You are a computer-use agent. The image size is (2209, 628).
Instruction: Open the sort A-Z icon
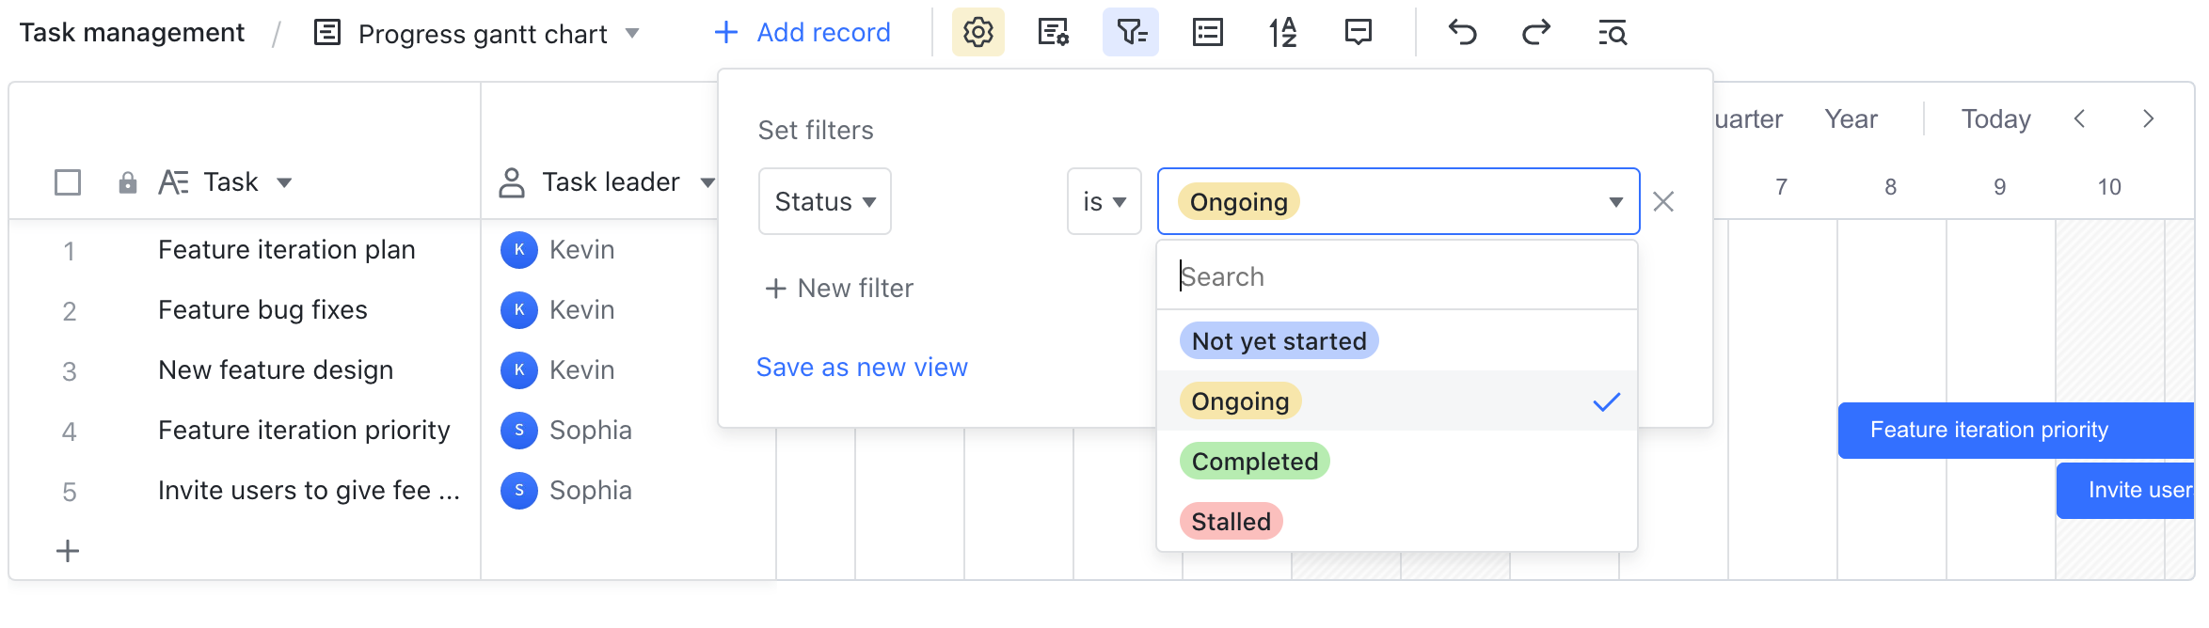click(x=1281, y=32)
